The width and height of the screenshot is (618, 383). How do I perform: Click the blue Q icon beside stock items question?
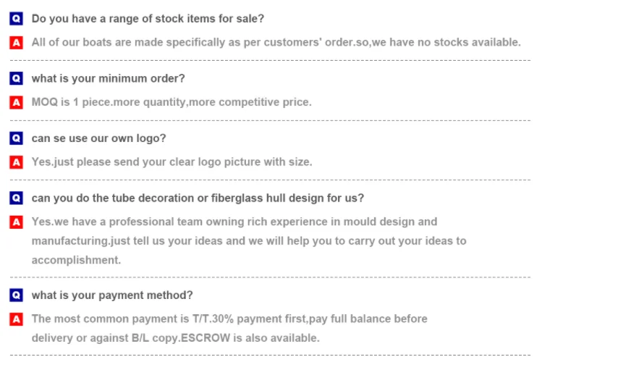[x=17, y=19]
